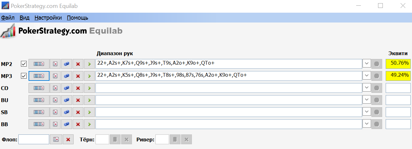The width and height of the screenshot is (412, 149).
Task: Click BU empty range field
Action: (229, 100)
